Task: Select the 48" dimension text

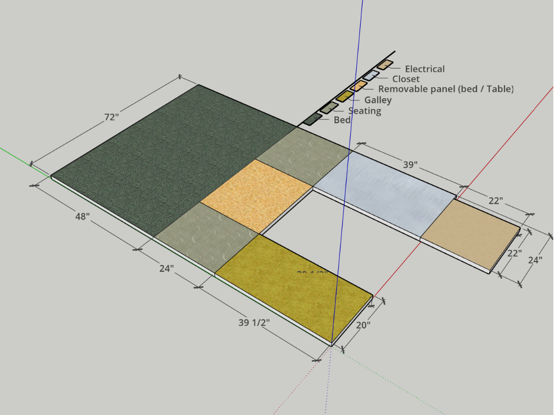Action: coord(82,216)
